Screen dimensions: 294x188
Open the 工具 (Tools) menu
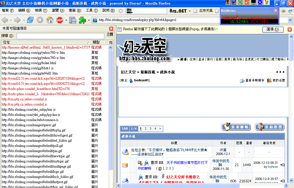coord(91,10)
